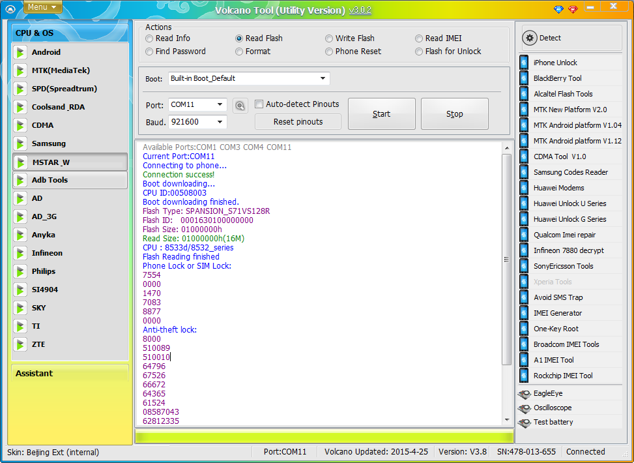Select the Read Flash radio button
The width and height of the screenshot is (634, 463).
(x=239, y=38)
